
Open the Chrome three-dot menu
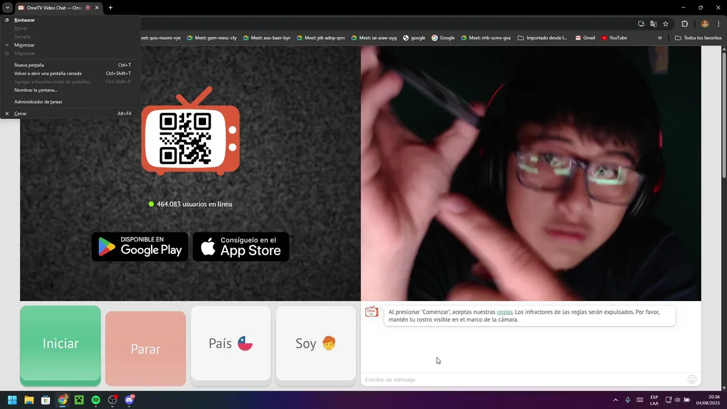pos(718,24)
